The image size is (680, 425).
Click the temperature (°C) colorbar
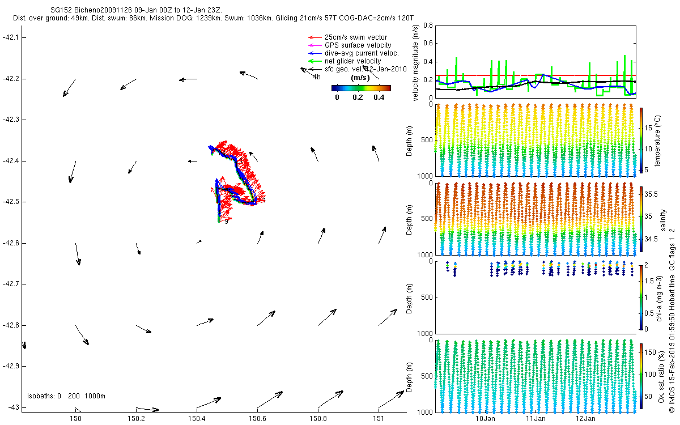pyautogui.click(x=641, y=141)
